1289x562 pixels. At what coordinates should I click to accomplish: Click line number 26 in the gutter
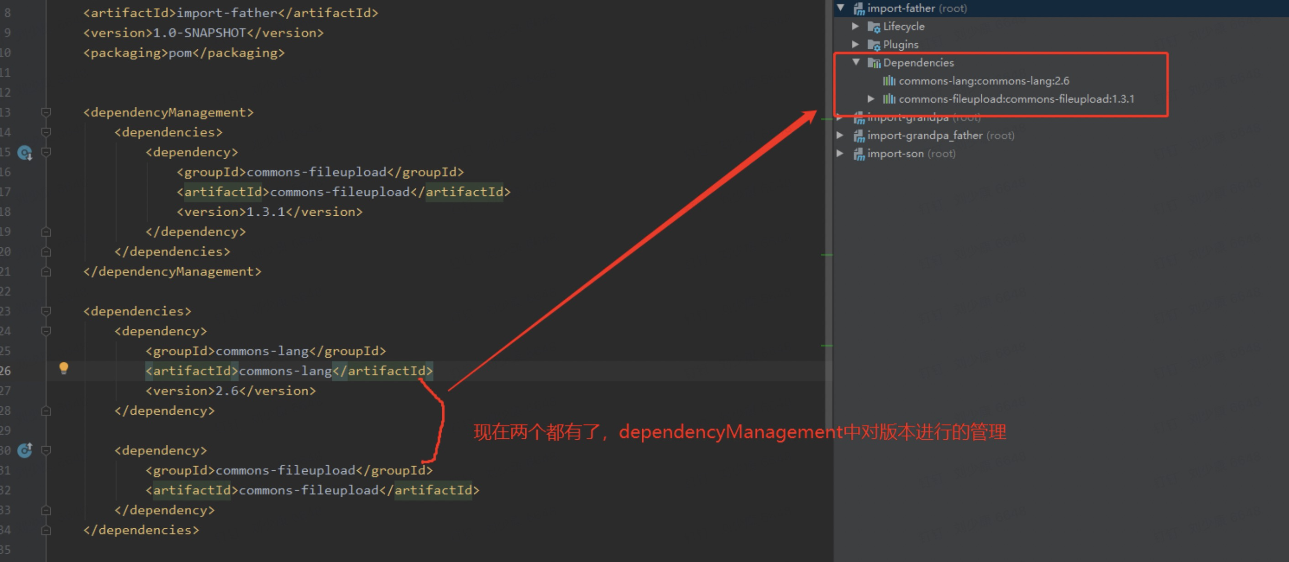tap(7, 370)
